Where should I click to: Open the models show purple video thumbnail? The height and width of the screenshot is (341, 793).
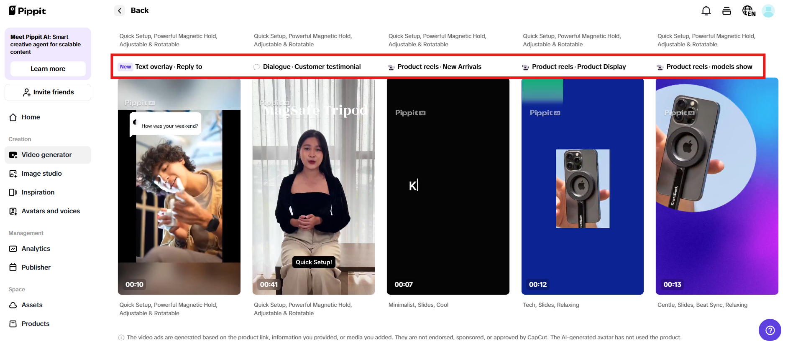tap(717, 187)
